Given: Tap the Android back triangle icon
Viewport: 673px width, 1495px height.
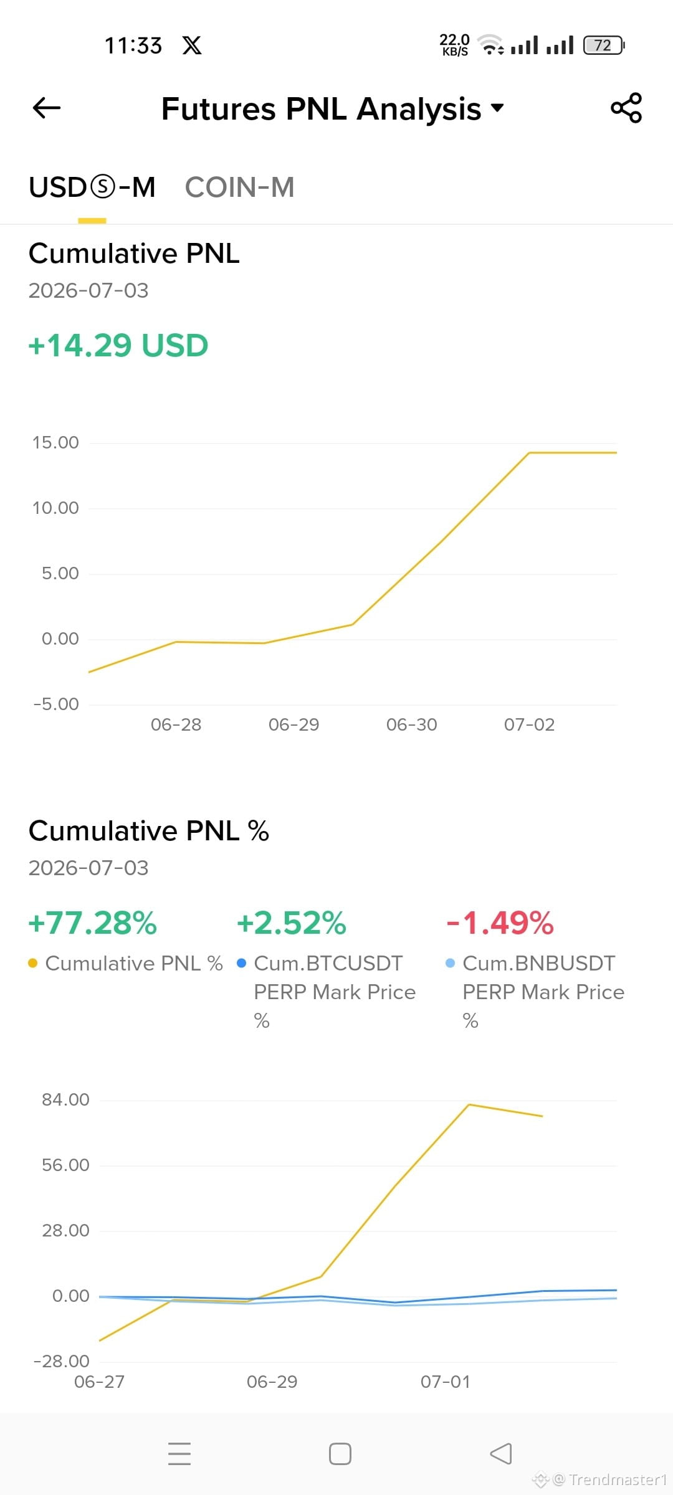Looking at the screenshot, I should pos(501,1453).
